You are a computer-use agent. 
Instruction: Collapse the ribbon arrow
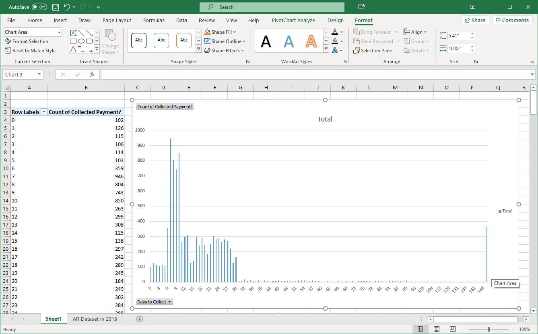coord(532,62)
